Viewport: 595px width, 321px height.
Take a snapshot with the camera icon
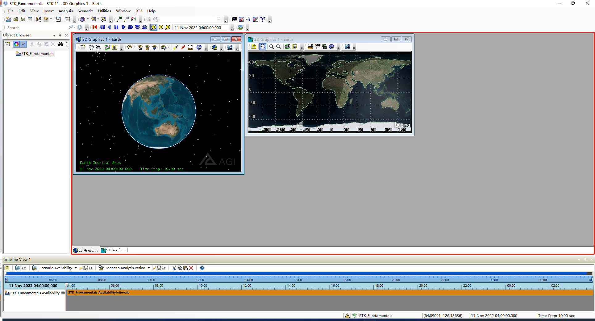point(107,47)
